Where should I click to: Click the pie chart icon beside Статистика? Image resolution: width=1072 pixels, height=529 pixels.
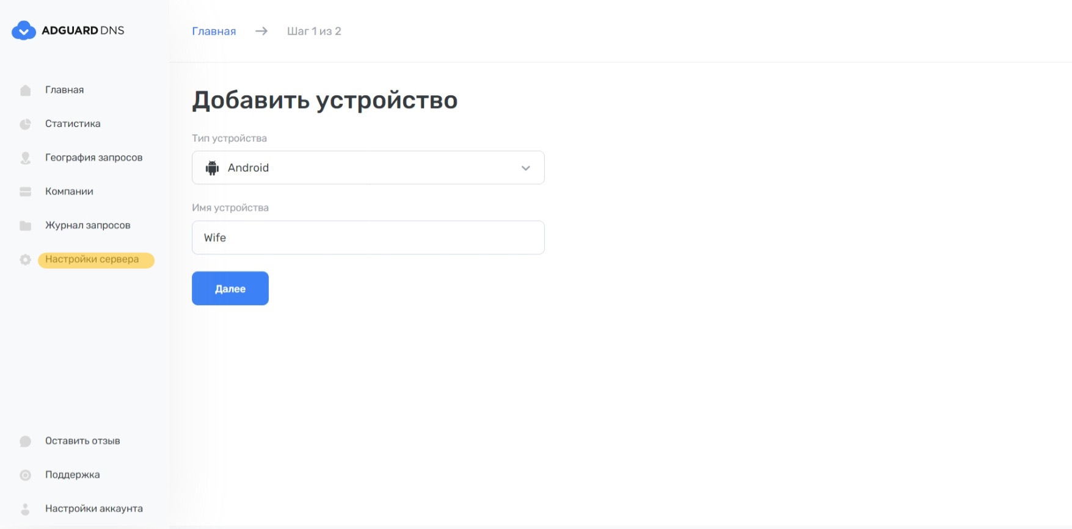click(25, 124)
